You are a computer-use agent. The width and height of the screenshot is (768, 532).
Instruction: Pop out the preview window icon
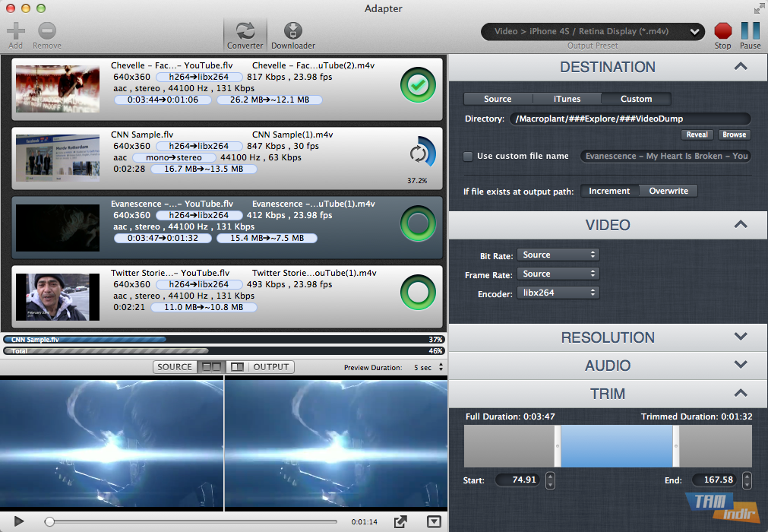(x=400, y=521)
